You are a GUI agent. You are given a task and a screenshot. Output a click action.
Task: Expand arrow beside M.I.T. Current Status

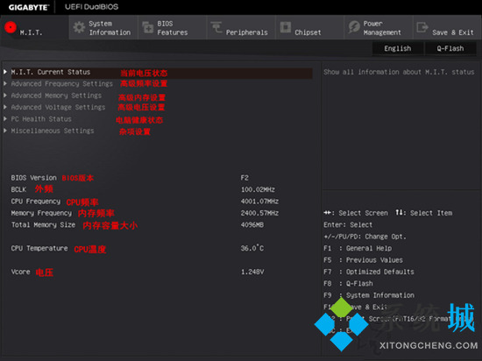click(x=5, y=72)
